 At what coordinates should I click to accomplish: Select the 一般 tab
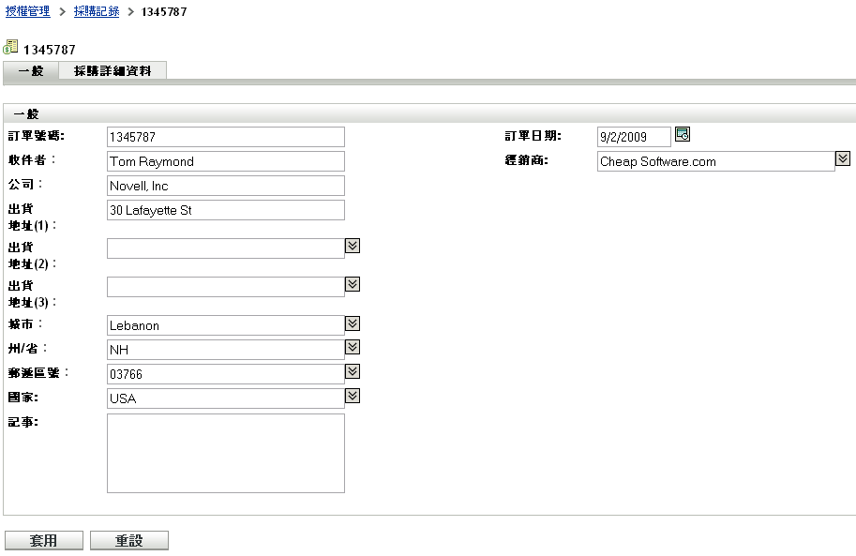click(x=31, y=71)
